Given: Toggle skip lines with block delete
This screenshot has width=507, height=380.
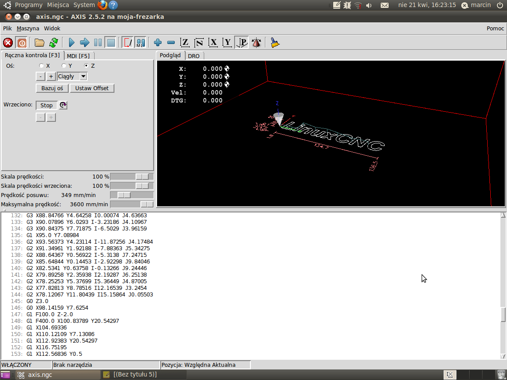Looking at the screenshot, I should (x=127, y=43).
